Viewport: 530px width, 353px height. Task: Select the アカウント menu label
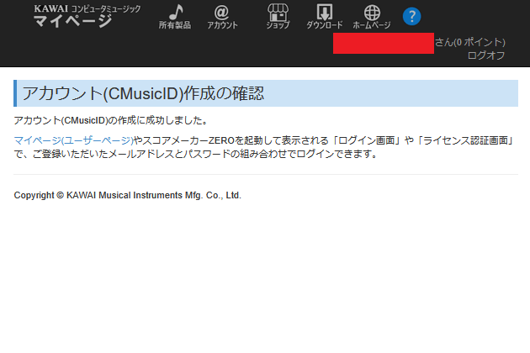pos(222,25)
